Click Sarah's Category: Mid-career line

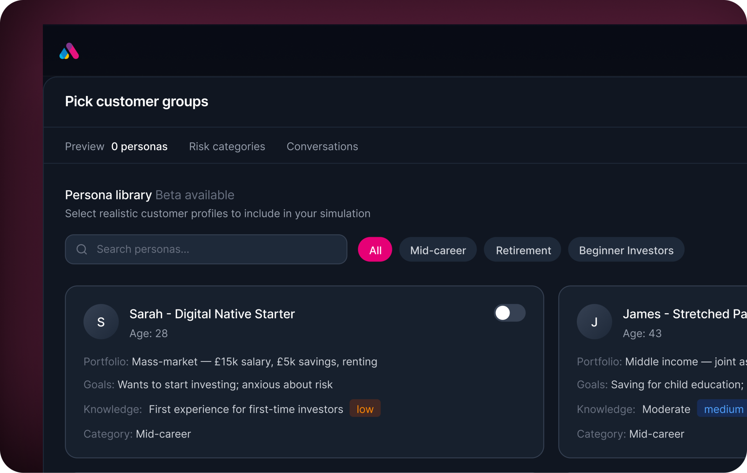click(137, 434)
